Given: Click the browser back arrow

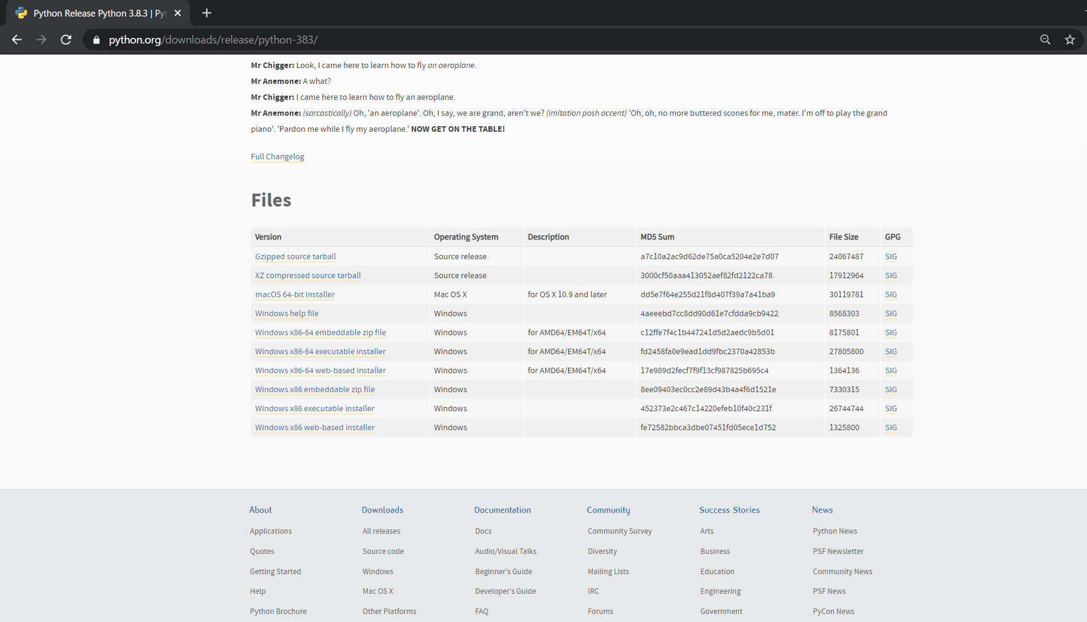Looking at the screenshot, I should point(17,40).
